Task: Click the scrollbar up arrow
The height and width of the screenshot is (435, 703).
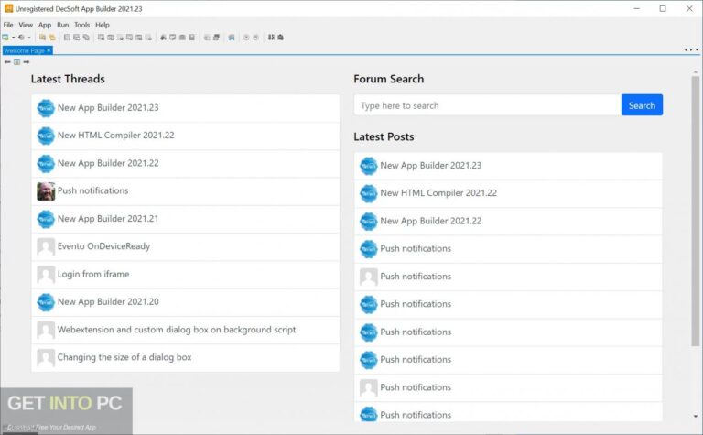Action: click(x=696, y=71)
